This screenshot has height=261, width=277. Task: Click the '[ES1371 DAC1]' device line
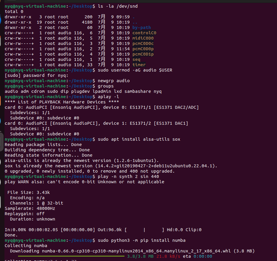coord(96,123)
